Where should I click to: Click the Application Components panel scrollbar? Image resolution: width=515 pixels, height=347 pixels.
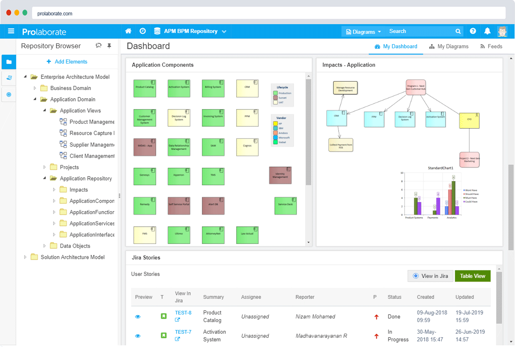pyautogui.click(x=309, y=132)
